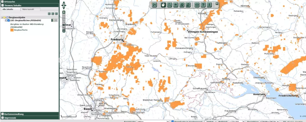The height and width of the screenshot is (122, 306).
Task: Click the print map icon
Action: 197,5
